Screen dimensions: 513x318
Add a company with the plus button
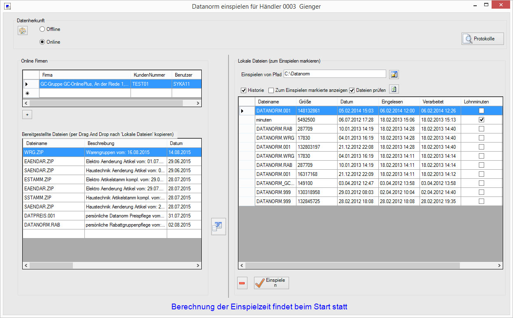point(27,115)
